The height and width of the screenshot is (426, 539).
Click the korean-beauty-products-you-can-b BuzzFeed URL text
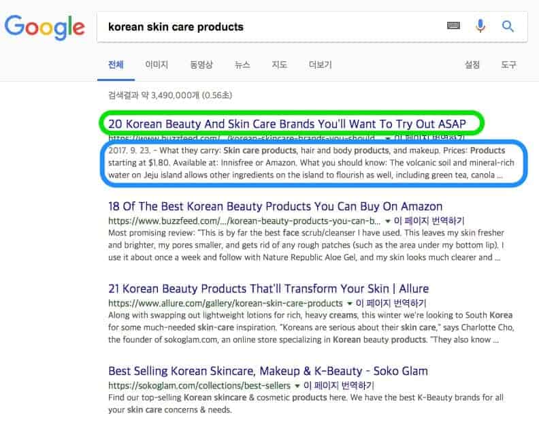click(244, 220)
